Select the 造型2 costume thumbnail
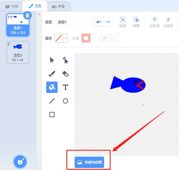Image resolution: width=179 pixels, height=170 pixels. [x=18, y=52]
